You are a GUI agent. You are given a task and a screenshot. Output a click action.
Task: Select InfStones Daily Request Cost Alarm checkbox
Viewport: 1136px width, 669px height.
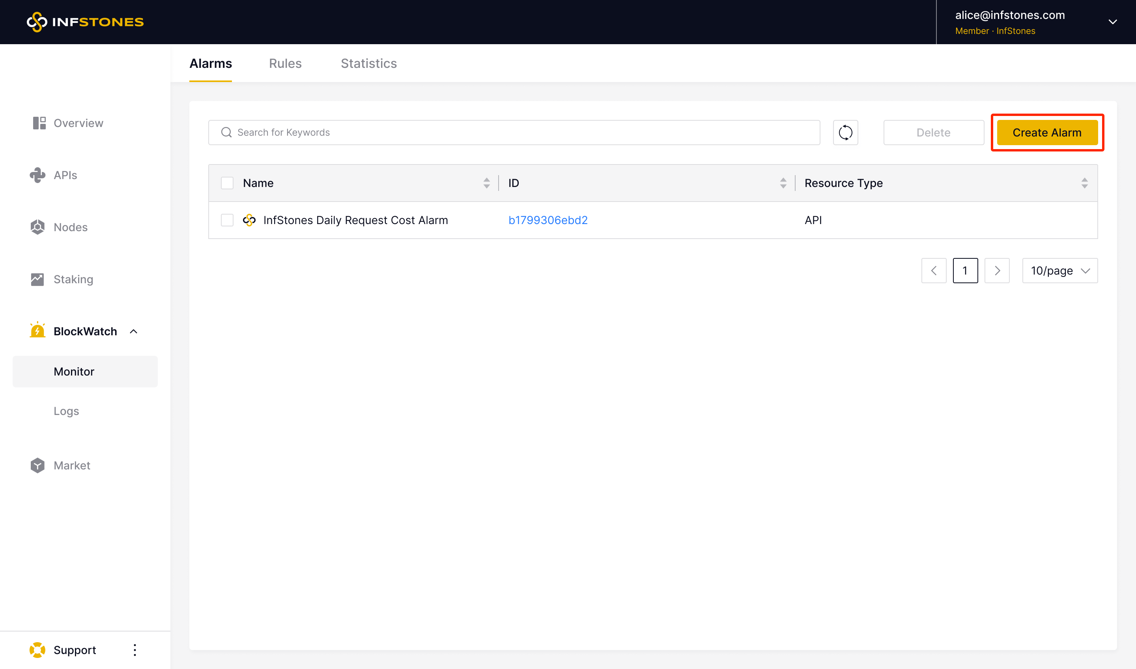point(227,220)
